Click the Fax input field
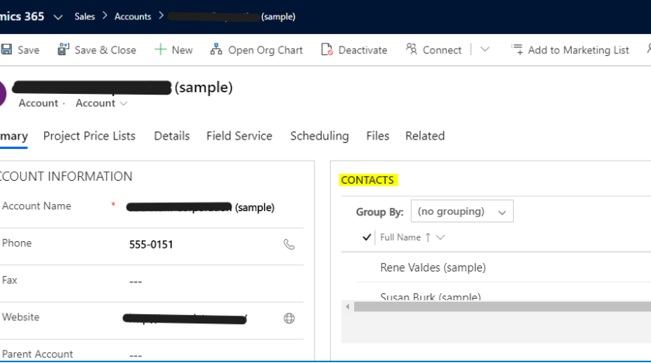 click(x=201, y=282)
